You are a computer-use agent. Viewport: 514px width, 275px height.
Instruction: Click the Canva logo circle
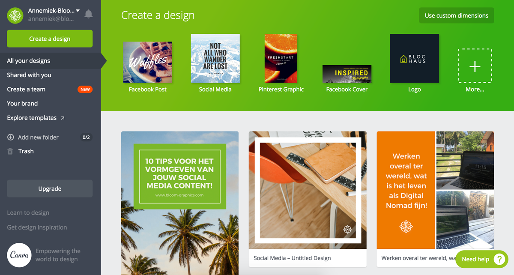(19, 255)
